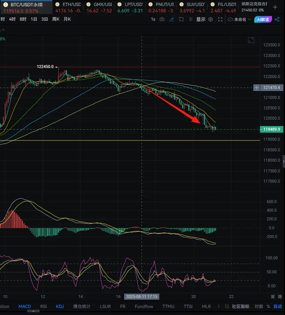The width and height of the screenshot is (285, 315).
Task: Select the 3日 timeframe
Action: 45,19
